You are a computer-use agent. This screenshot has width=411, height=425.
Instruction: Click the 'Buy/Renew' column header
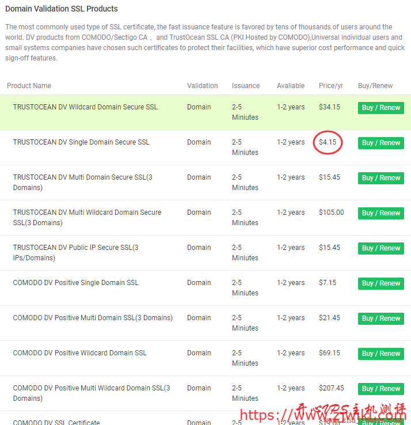(x=375, y=86)
